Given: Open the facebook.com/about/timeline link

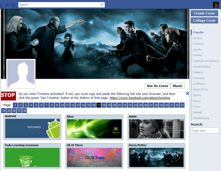Looking at the screenshot, I should [x=140, y=98].
